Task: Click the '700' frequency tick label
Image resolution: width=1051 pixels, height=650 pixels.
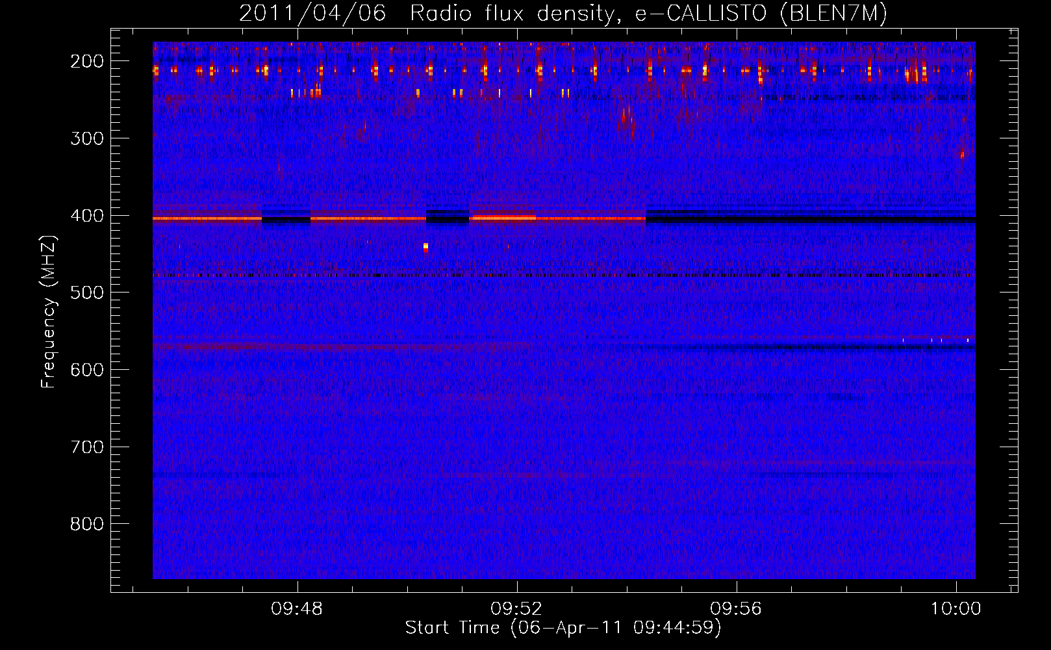Action: pos(87,447)
